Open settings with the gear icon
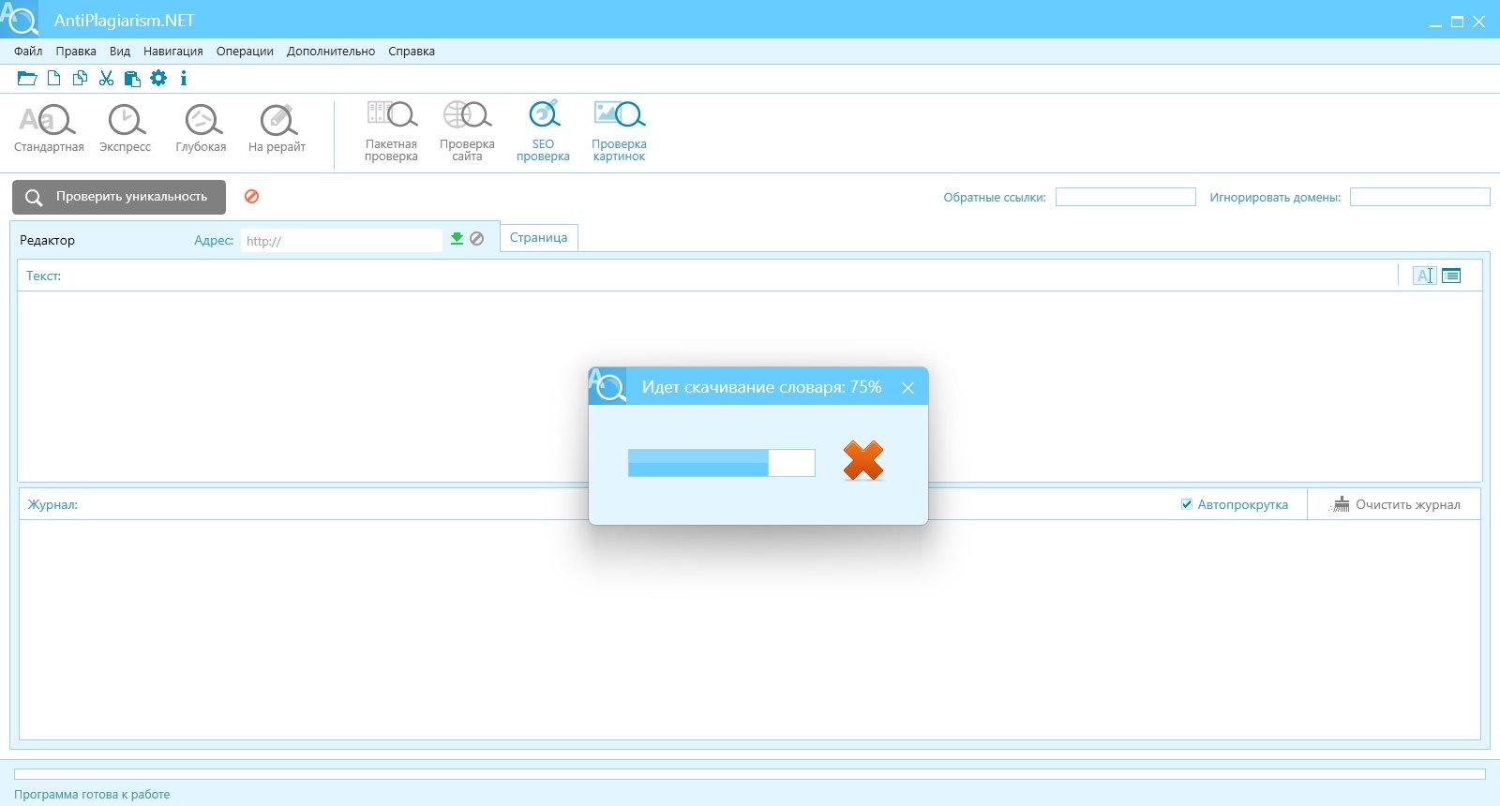The height and width of the screenshot is (806, 1500). click(x=158, y=79)
